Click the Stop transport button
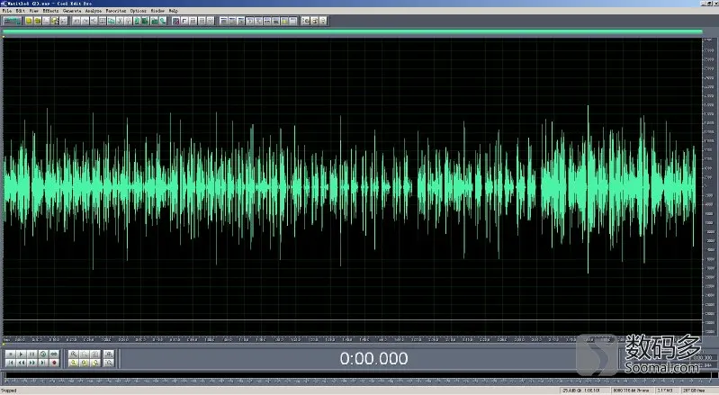This screenshot has width=719, height=395. pos(11,355)
